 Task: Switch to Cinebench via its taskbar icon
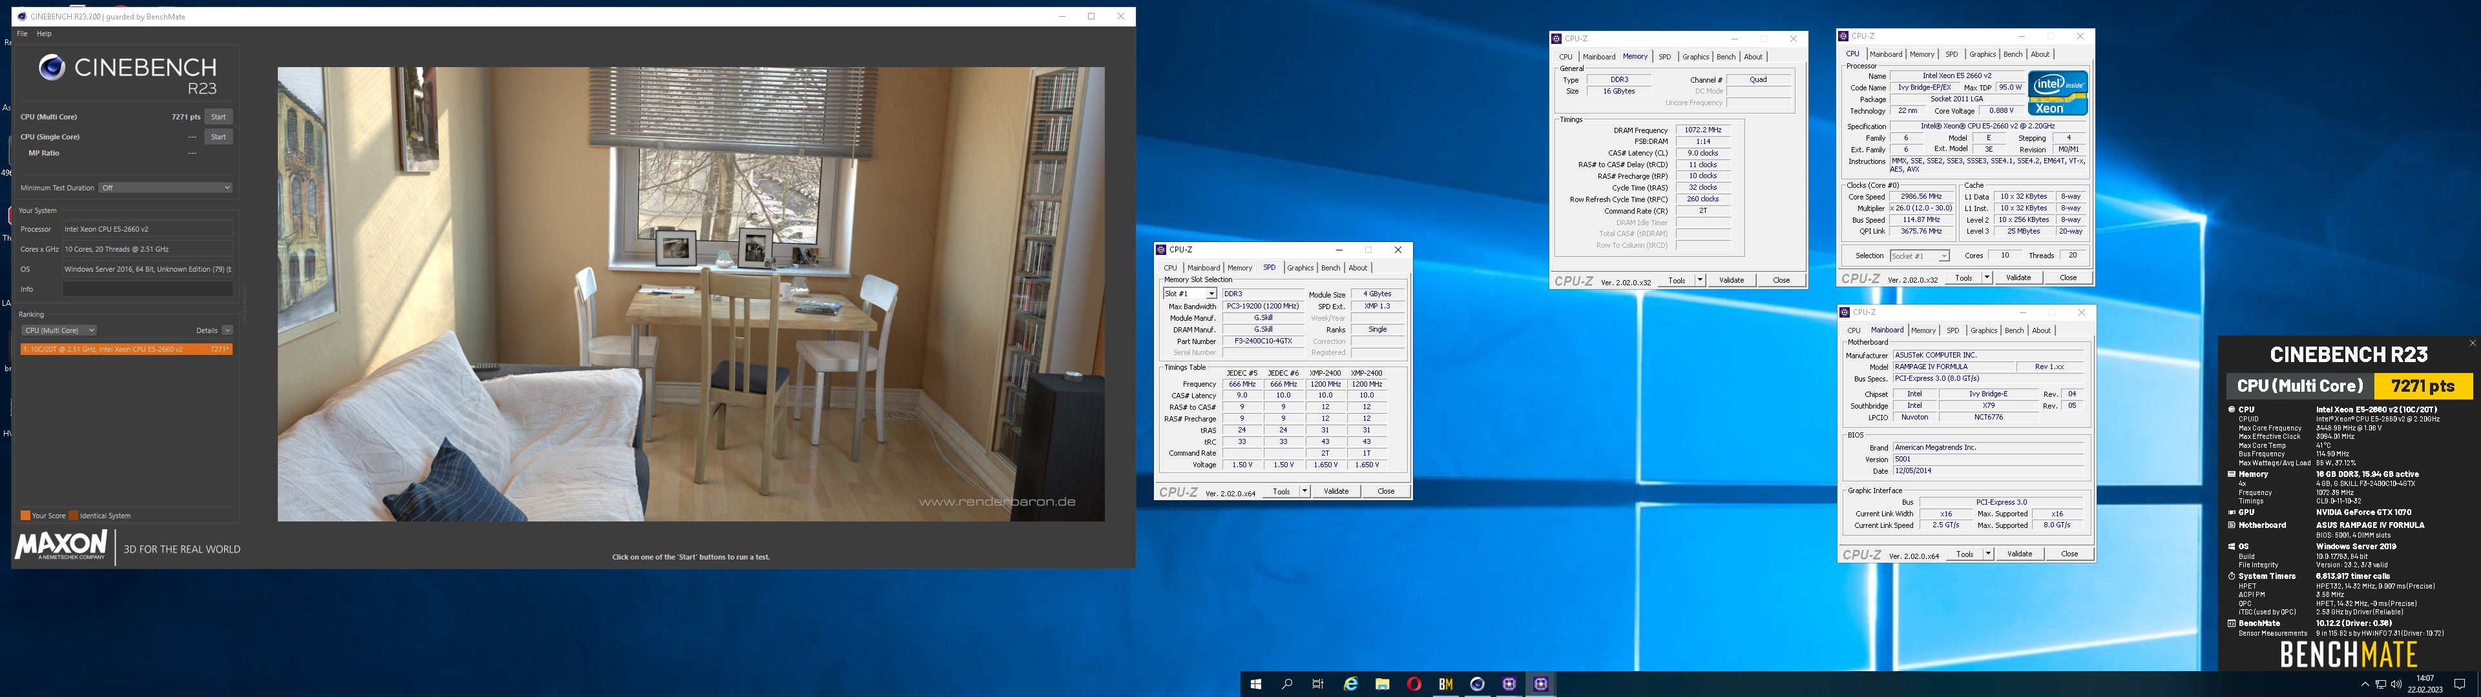(x=1478, y=685)
